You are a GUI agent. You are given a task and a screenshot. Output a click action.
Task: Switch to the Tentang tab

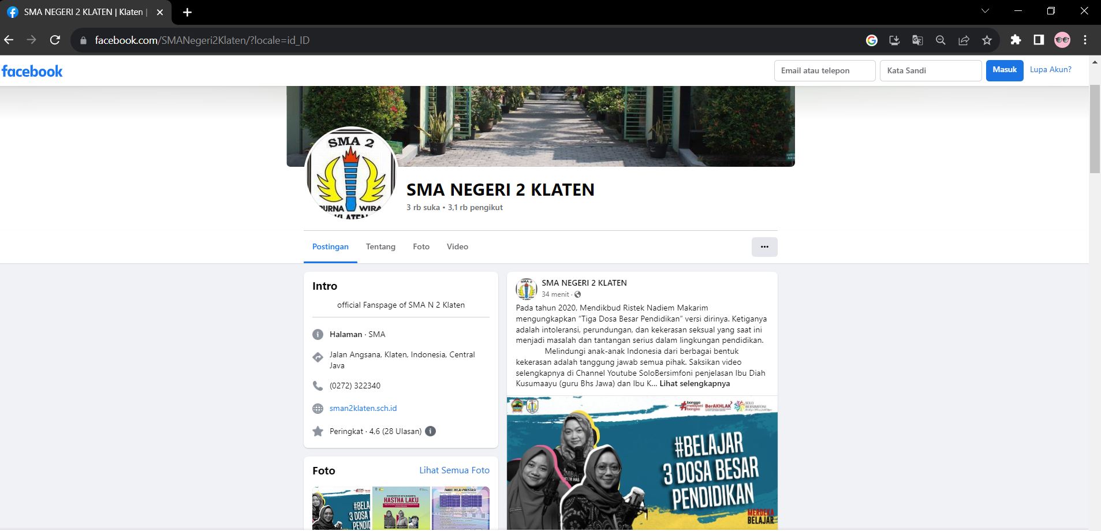coord(380,247)
